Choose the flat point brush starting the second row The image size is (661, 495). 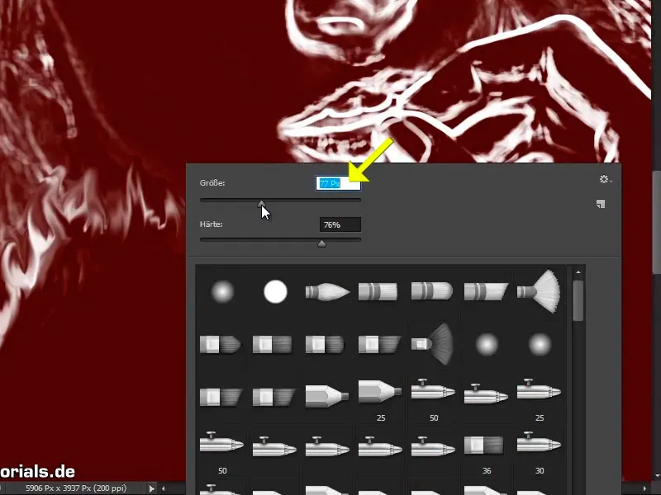point(221,344)
